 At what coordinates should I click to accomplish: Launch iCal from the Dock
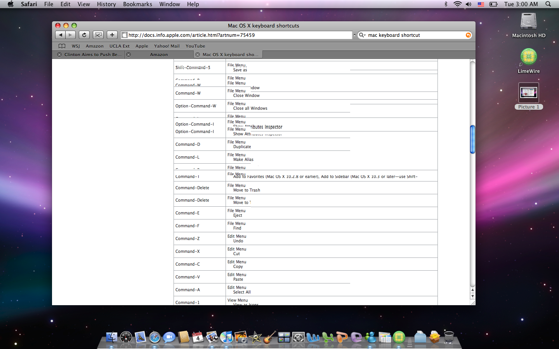[198, 337]
